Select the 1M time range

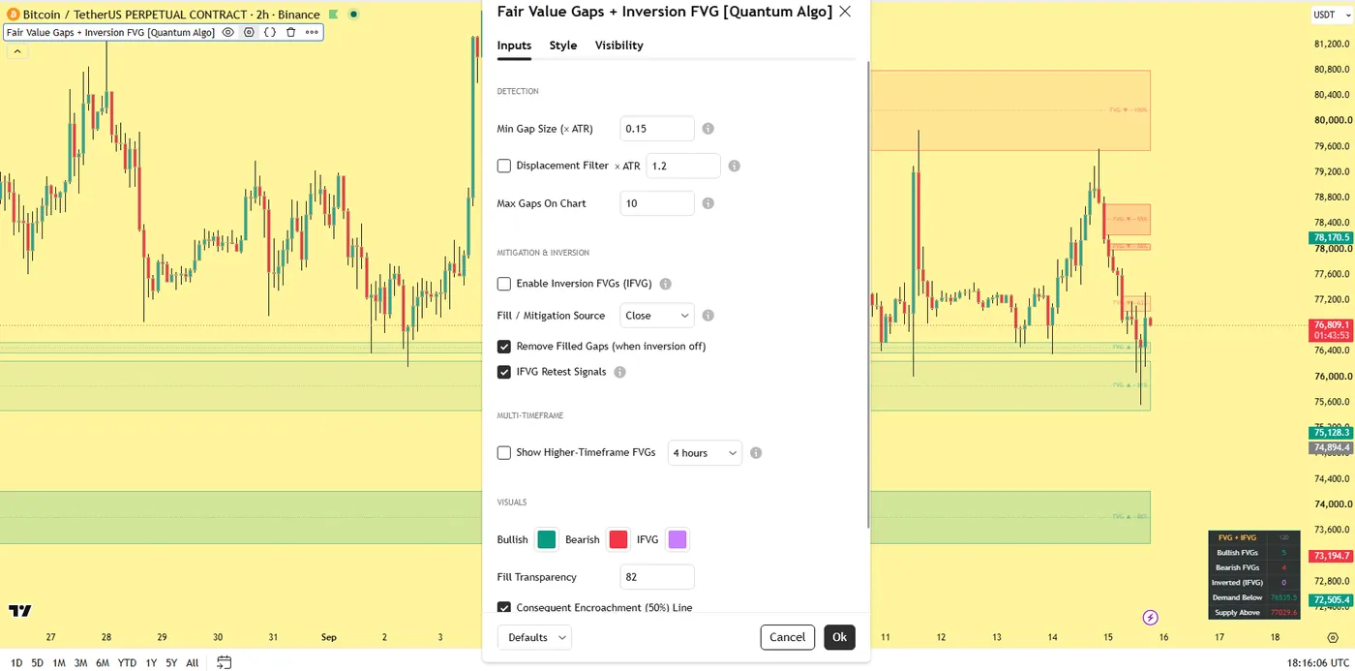[x=59, y=663]
